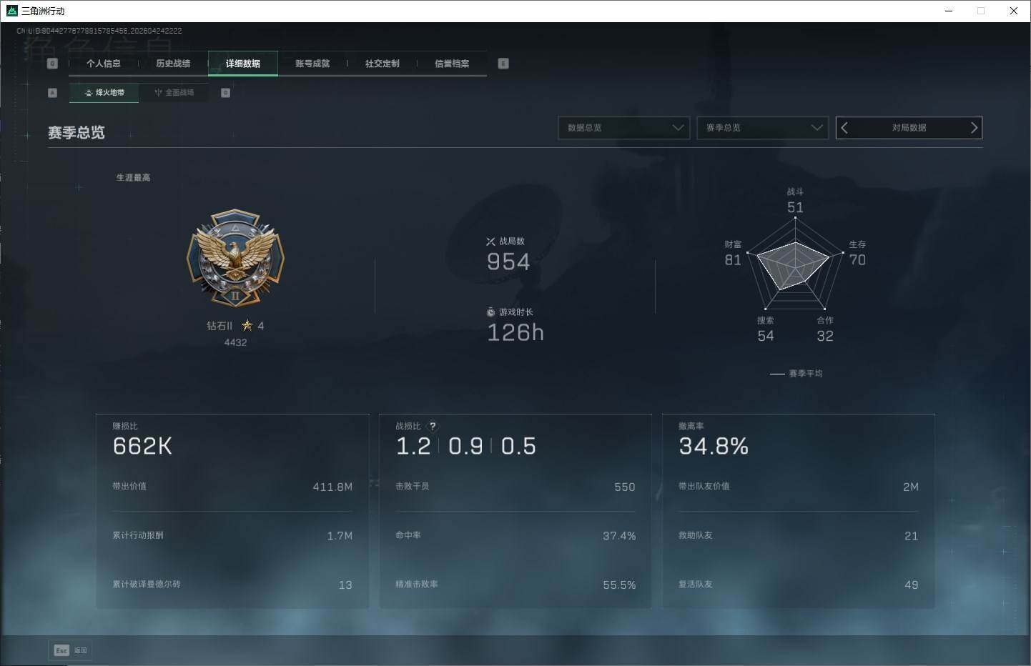Click the 复活队友 value 49
The height and width of the screenshot is (666, 1031).
[912, 585]
